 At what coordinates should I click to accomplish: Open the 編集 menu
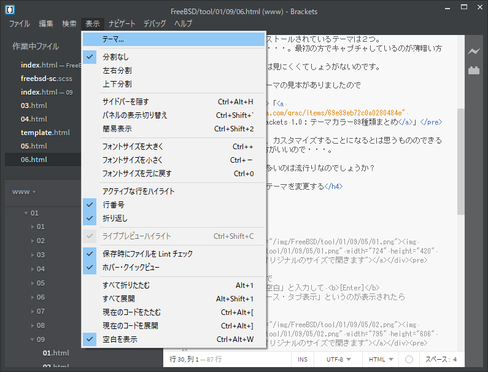pyautogui.click(x=46, y=24)
